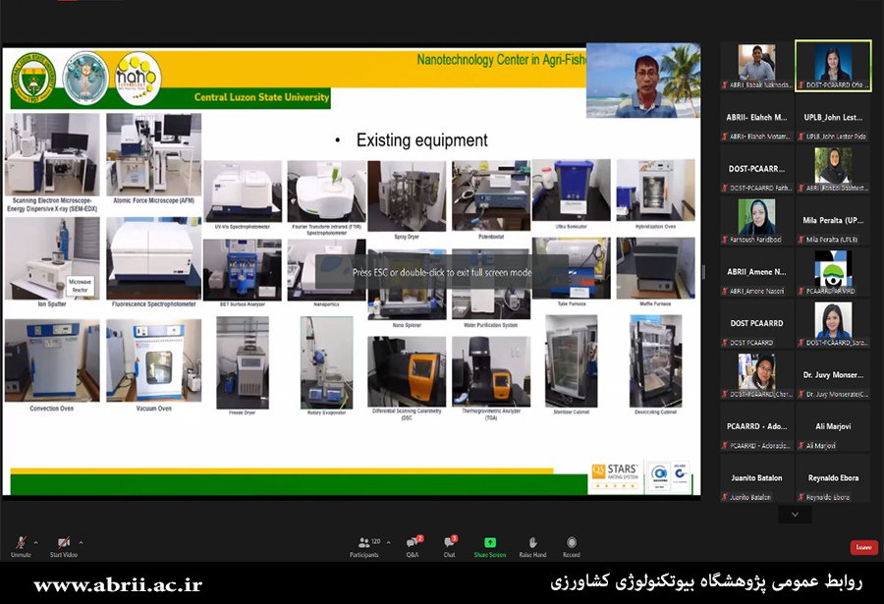
Task: Open video options arrow beside Start Video
Action: click(x=81, y=542)
